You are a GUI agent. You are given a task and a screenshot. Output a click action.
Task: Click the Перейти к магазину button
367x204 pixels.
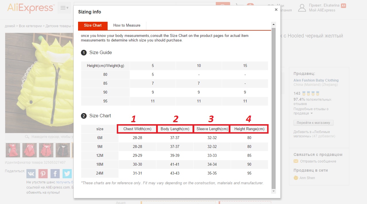pos(313,123)
